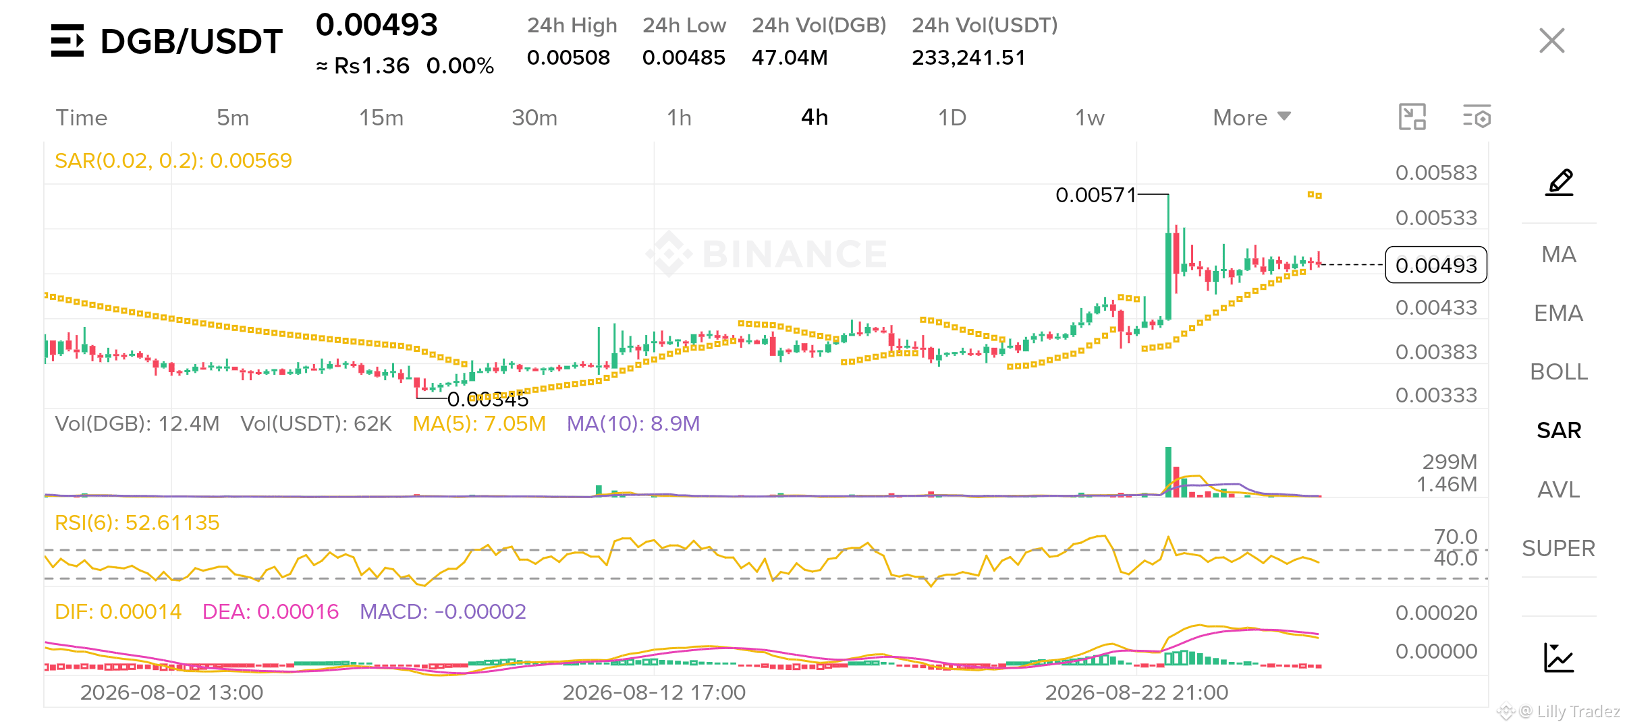This screenshot has width=1625, height=728.
Task: Click the 2026-08-22 21:00 date label
Action: (x=1136, y=692)
